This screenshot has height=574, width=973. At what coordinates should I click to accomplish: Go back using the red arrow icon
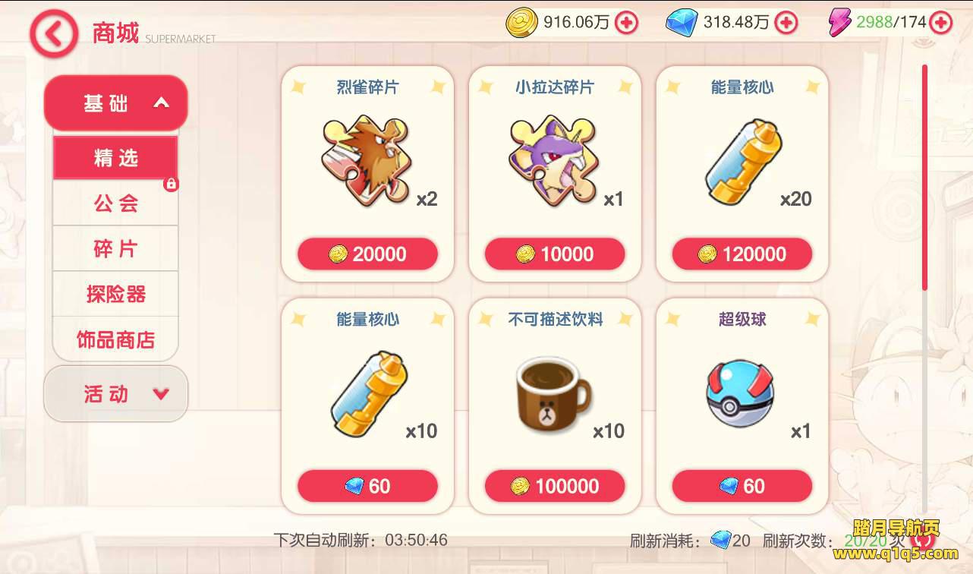coord(53,34)
